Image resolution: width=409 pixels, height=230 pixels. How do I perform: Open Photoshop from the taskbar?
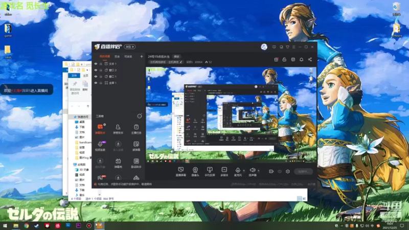tap(68, 225)
